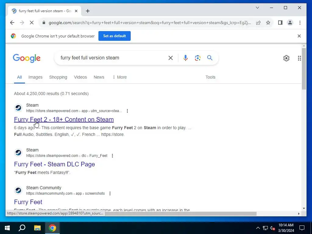Click store.steampowered.com dlc Furry_Feet URL text

click(67, 156)
